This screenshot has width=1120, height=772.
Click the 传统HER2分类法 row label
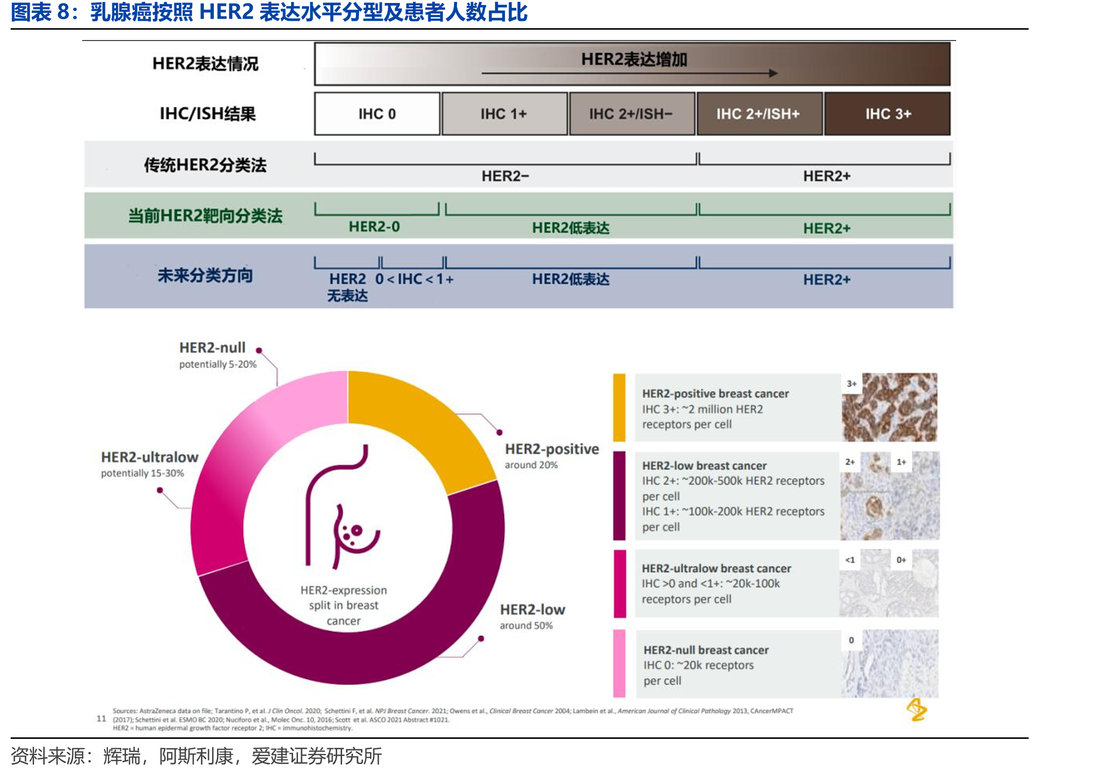[x=205, y=165]
